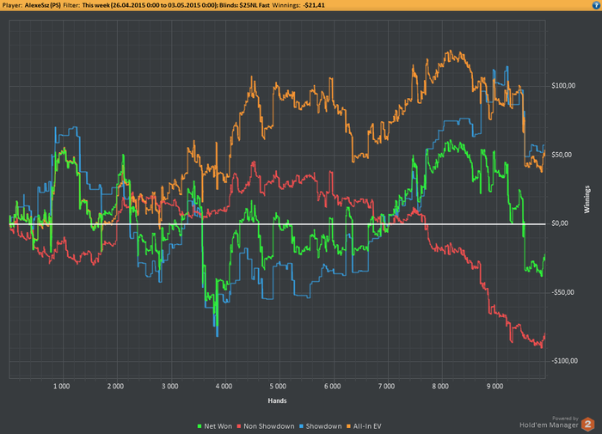The image size is (602, 434).
Task: Click the Hold'em Manager 2 logo
Action: [x=587, y=424]
